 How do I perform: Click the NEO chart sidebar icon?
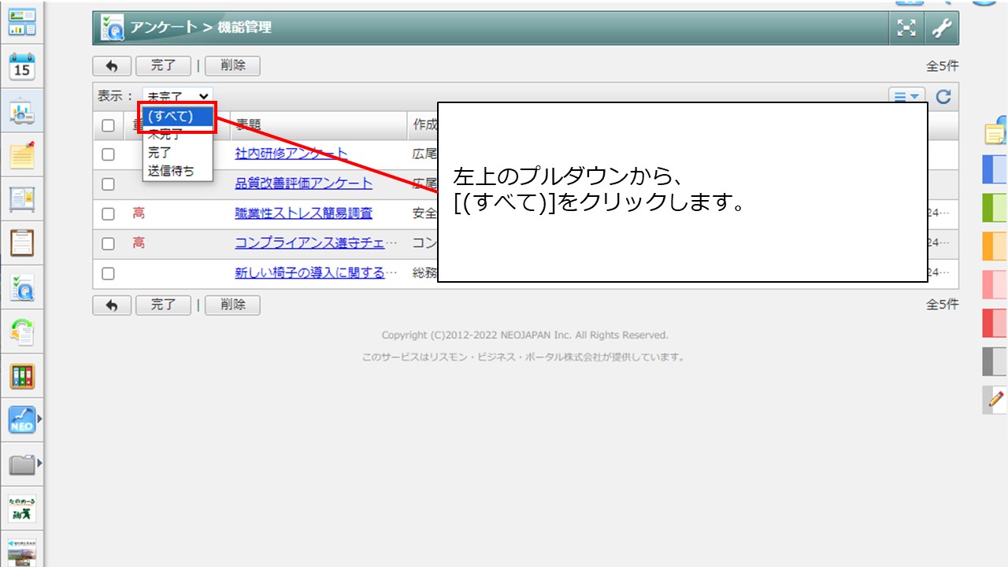[22, 419]
